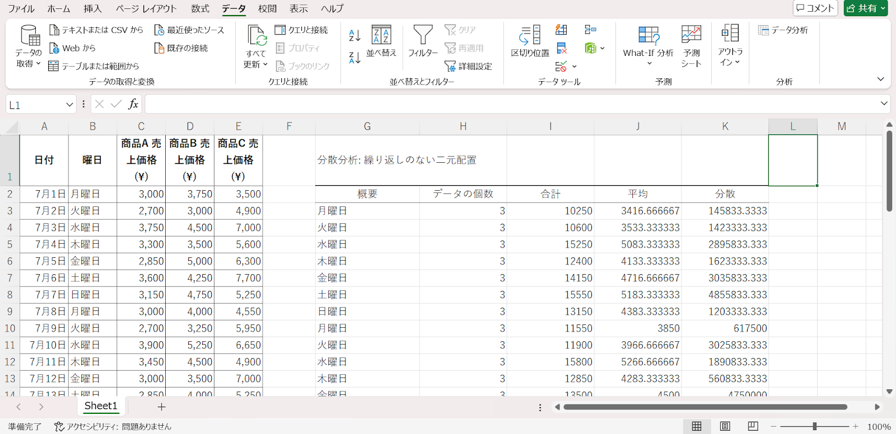Open アウトライン outline group
This screenshot has width=896, height=434.
pyautogui.click(x=730, y=45)
